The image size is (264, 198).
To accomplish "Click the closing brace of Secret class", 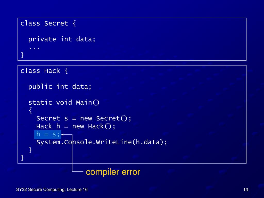I will point(22,55).
